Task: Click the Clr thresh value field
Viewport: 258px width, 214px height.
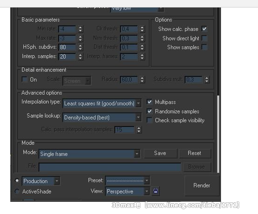Action: point(129,29)
